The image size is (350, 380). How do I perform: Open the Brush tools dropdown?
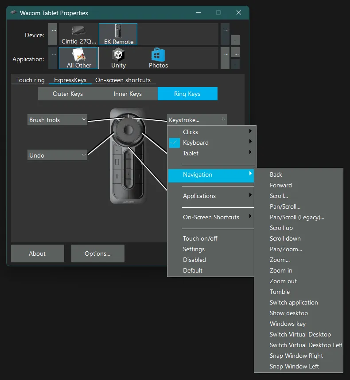57,120
